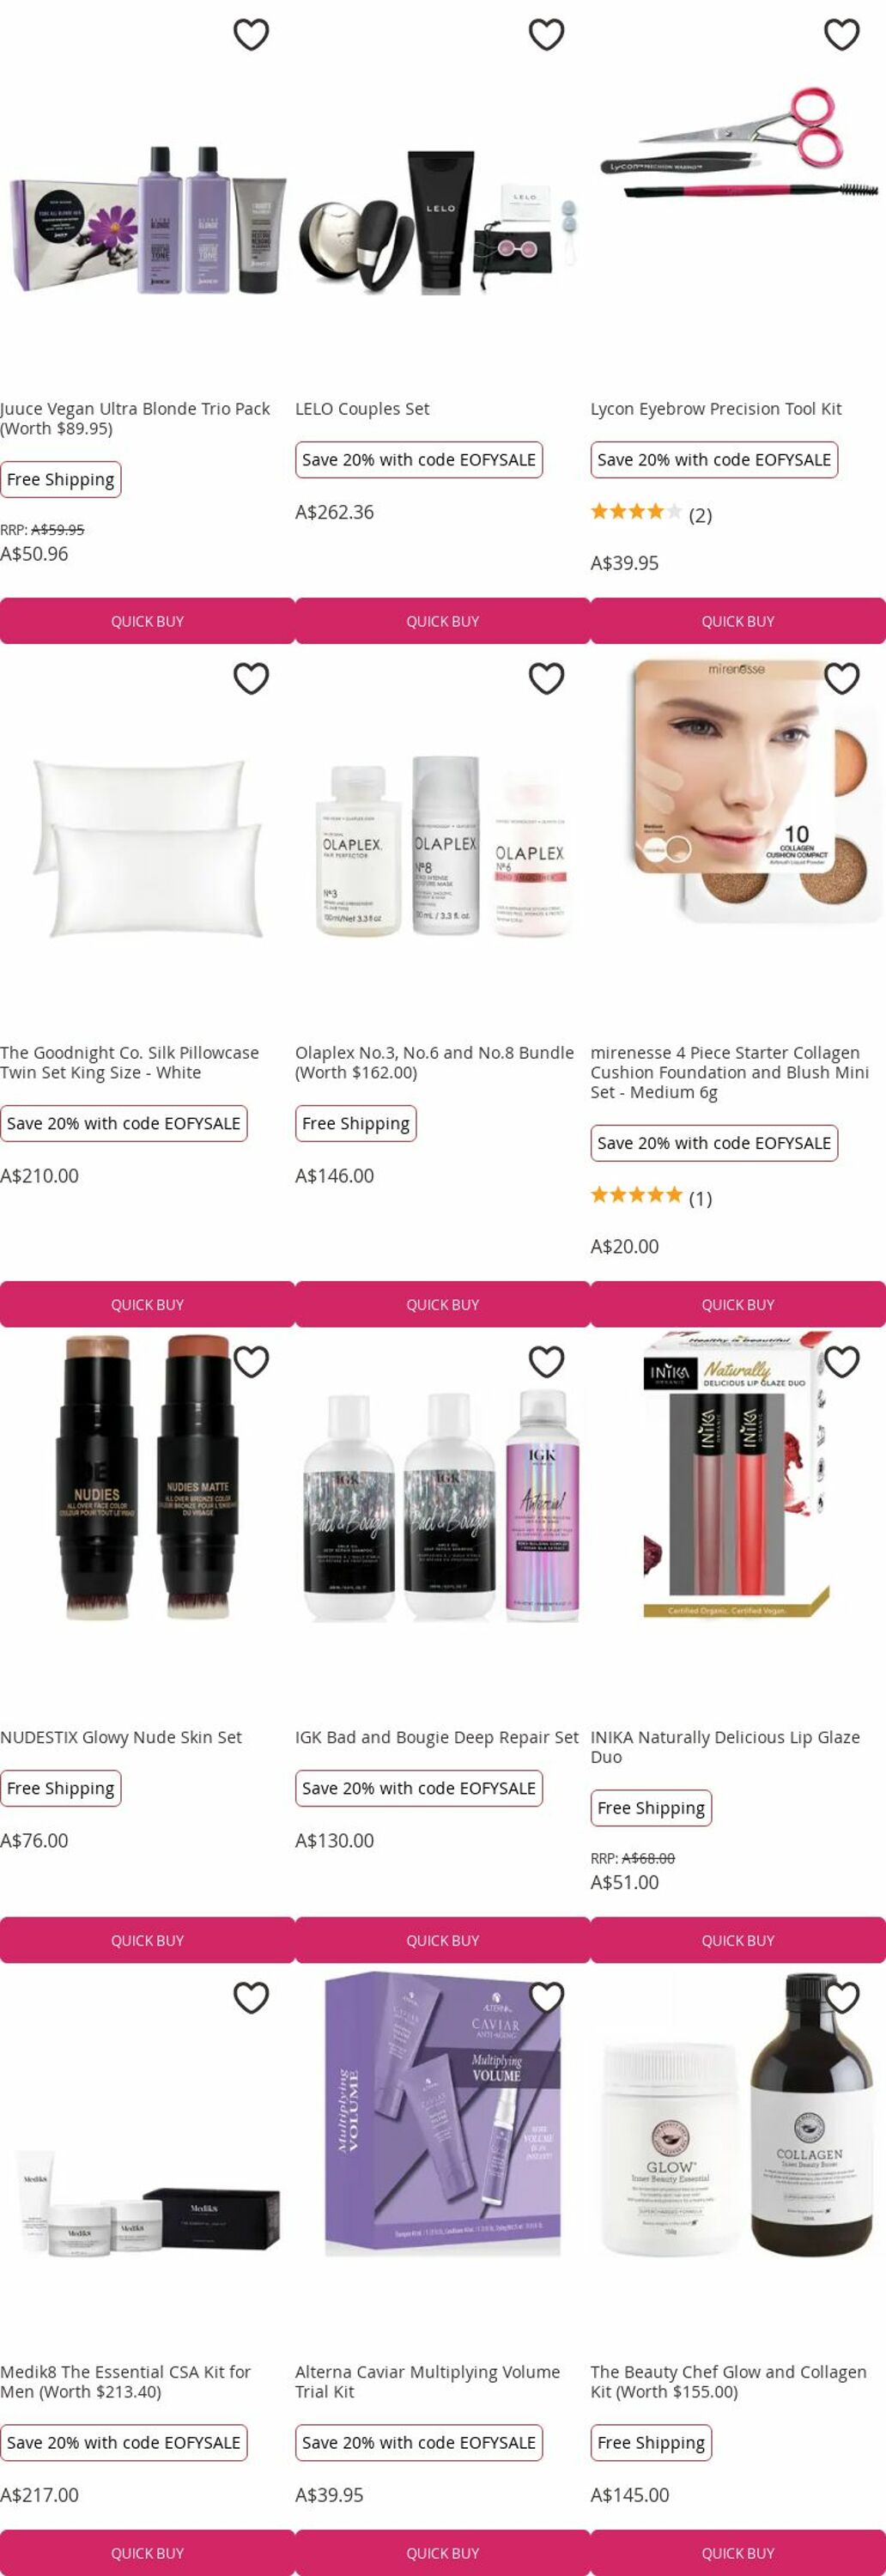Heart icon on Medik8 Essential CSA Kit
Viewport: 886px width, 2576px height.
pyautogui.click(x=251, y=1998)
